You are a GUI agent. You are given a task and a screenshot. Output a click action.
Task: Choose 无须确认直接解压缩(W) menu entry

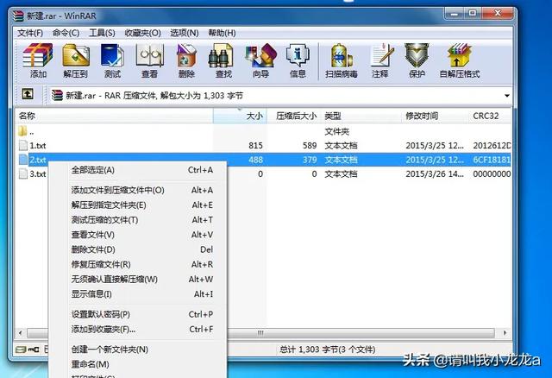click(x=138, y=279)
